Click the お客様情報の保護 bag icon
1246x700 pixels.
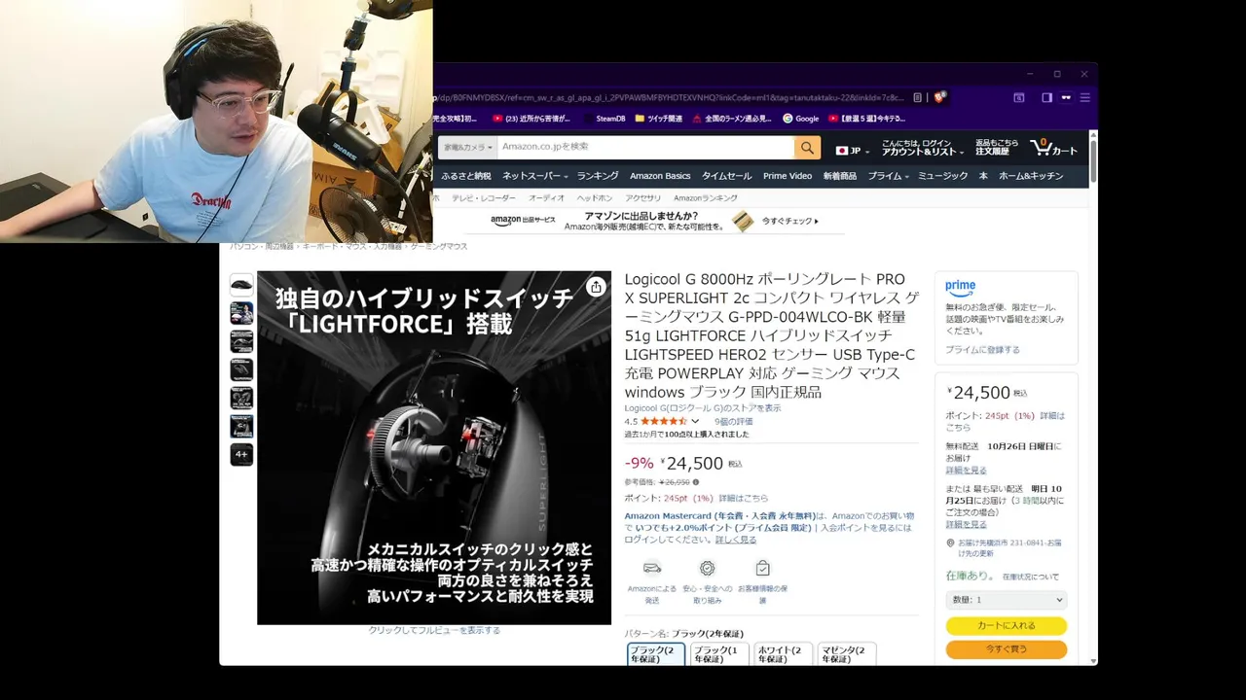762,568
